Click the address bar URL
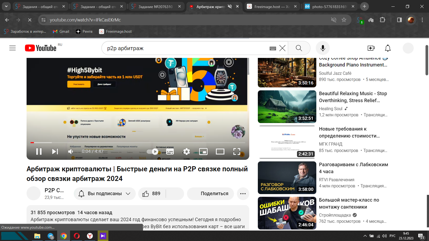Viewport: 429px width, 241px height. click(x=85, y=20)
